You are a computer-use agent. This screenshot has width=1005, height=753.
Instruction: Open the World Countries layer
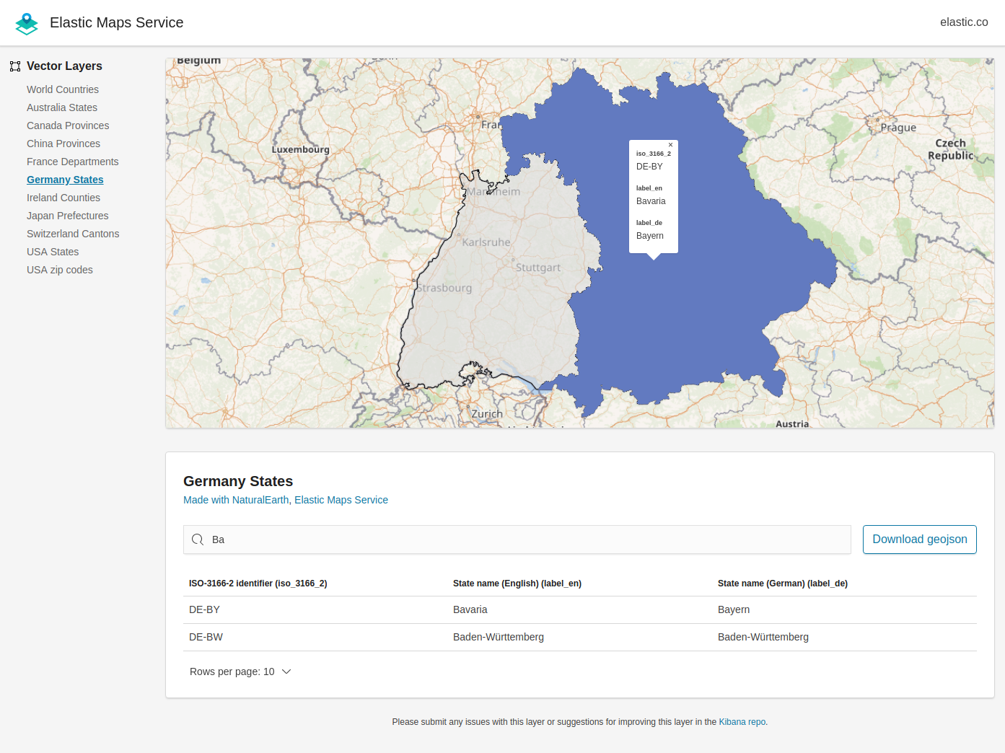(x=63, y=89)
